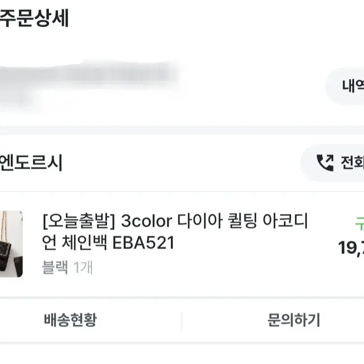
Task: Tap the 19,7 price amount
Action: (351, 248)
